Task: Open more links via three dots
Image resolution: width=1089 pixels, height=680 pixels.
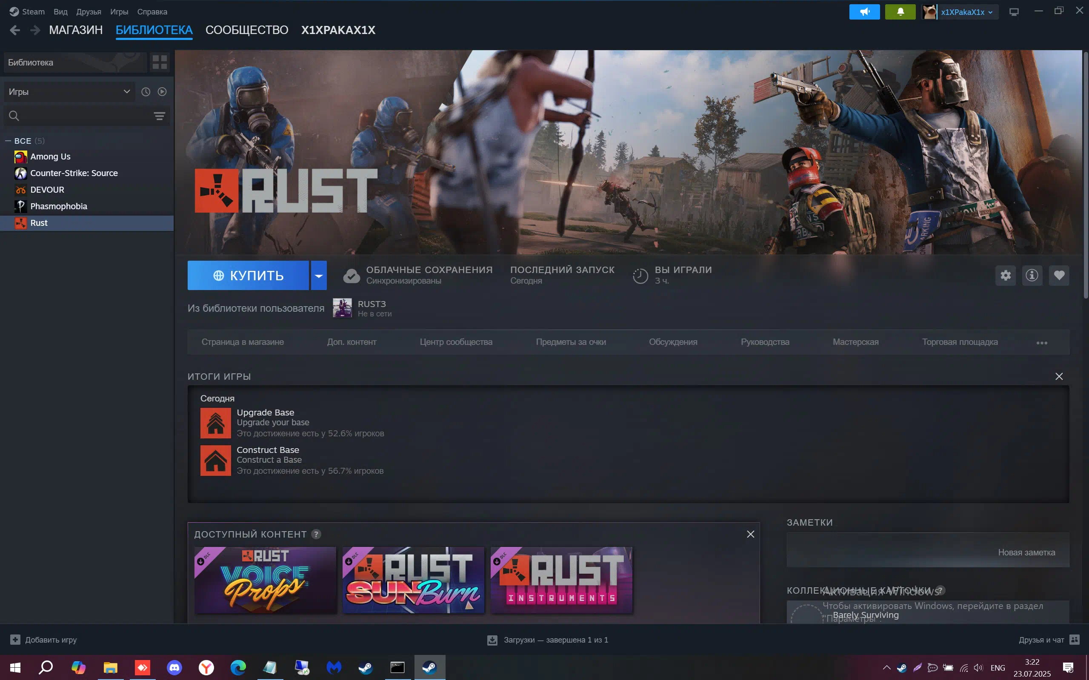Action: 1042,343
